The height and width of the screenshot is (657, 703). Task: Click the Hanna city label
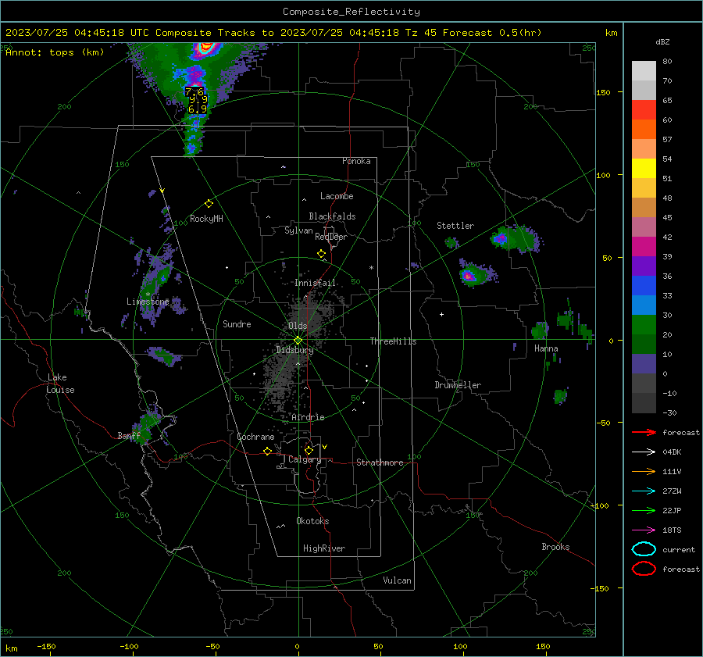[x=546, y=348]
